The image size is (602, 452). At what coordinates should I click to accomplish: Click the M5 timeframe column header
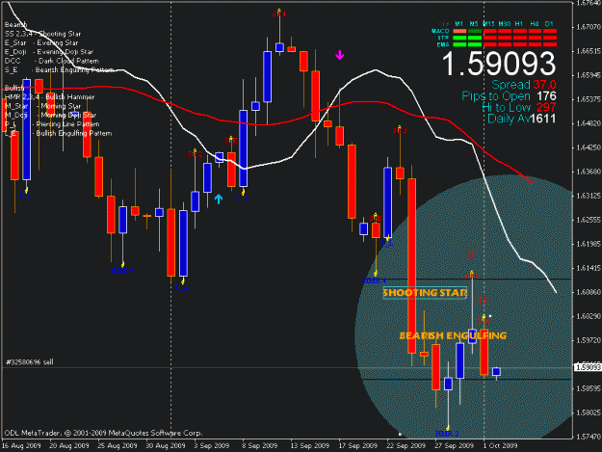[x=474, y=24]
